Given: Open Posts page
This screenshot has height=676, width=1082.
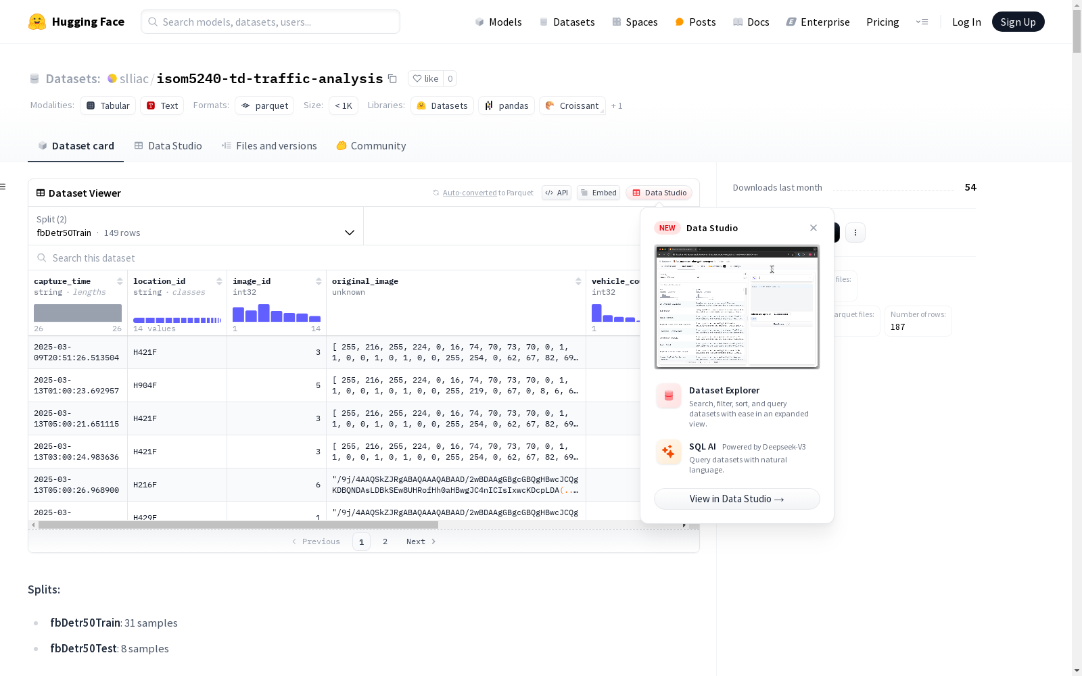Looking at the screenshot, I should pos(695,22).
